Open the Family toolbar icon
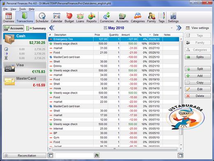This screenshot has height=161, width=214. pos(151,17)
